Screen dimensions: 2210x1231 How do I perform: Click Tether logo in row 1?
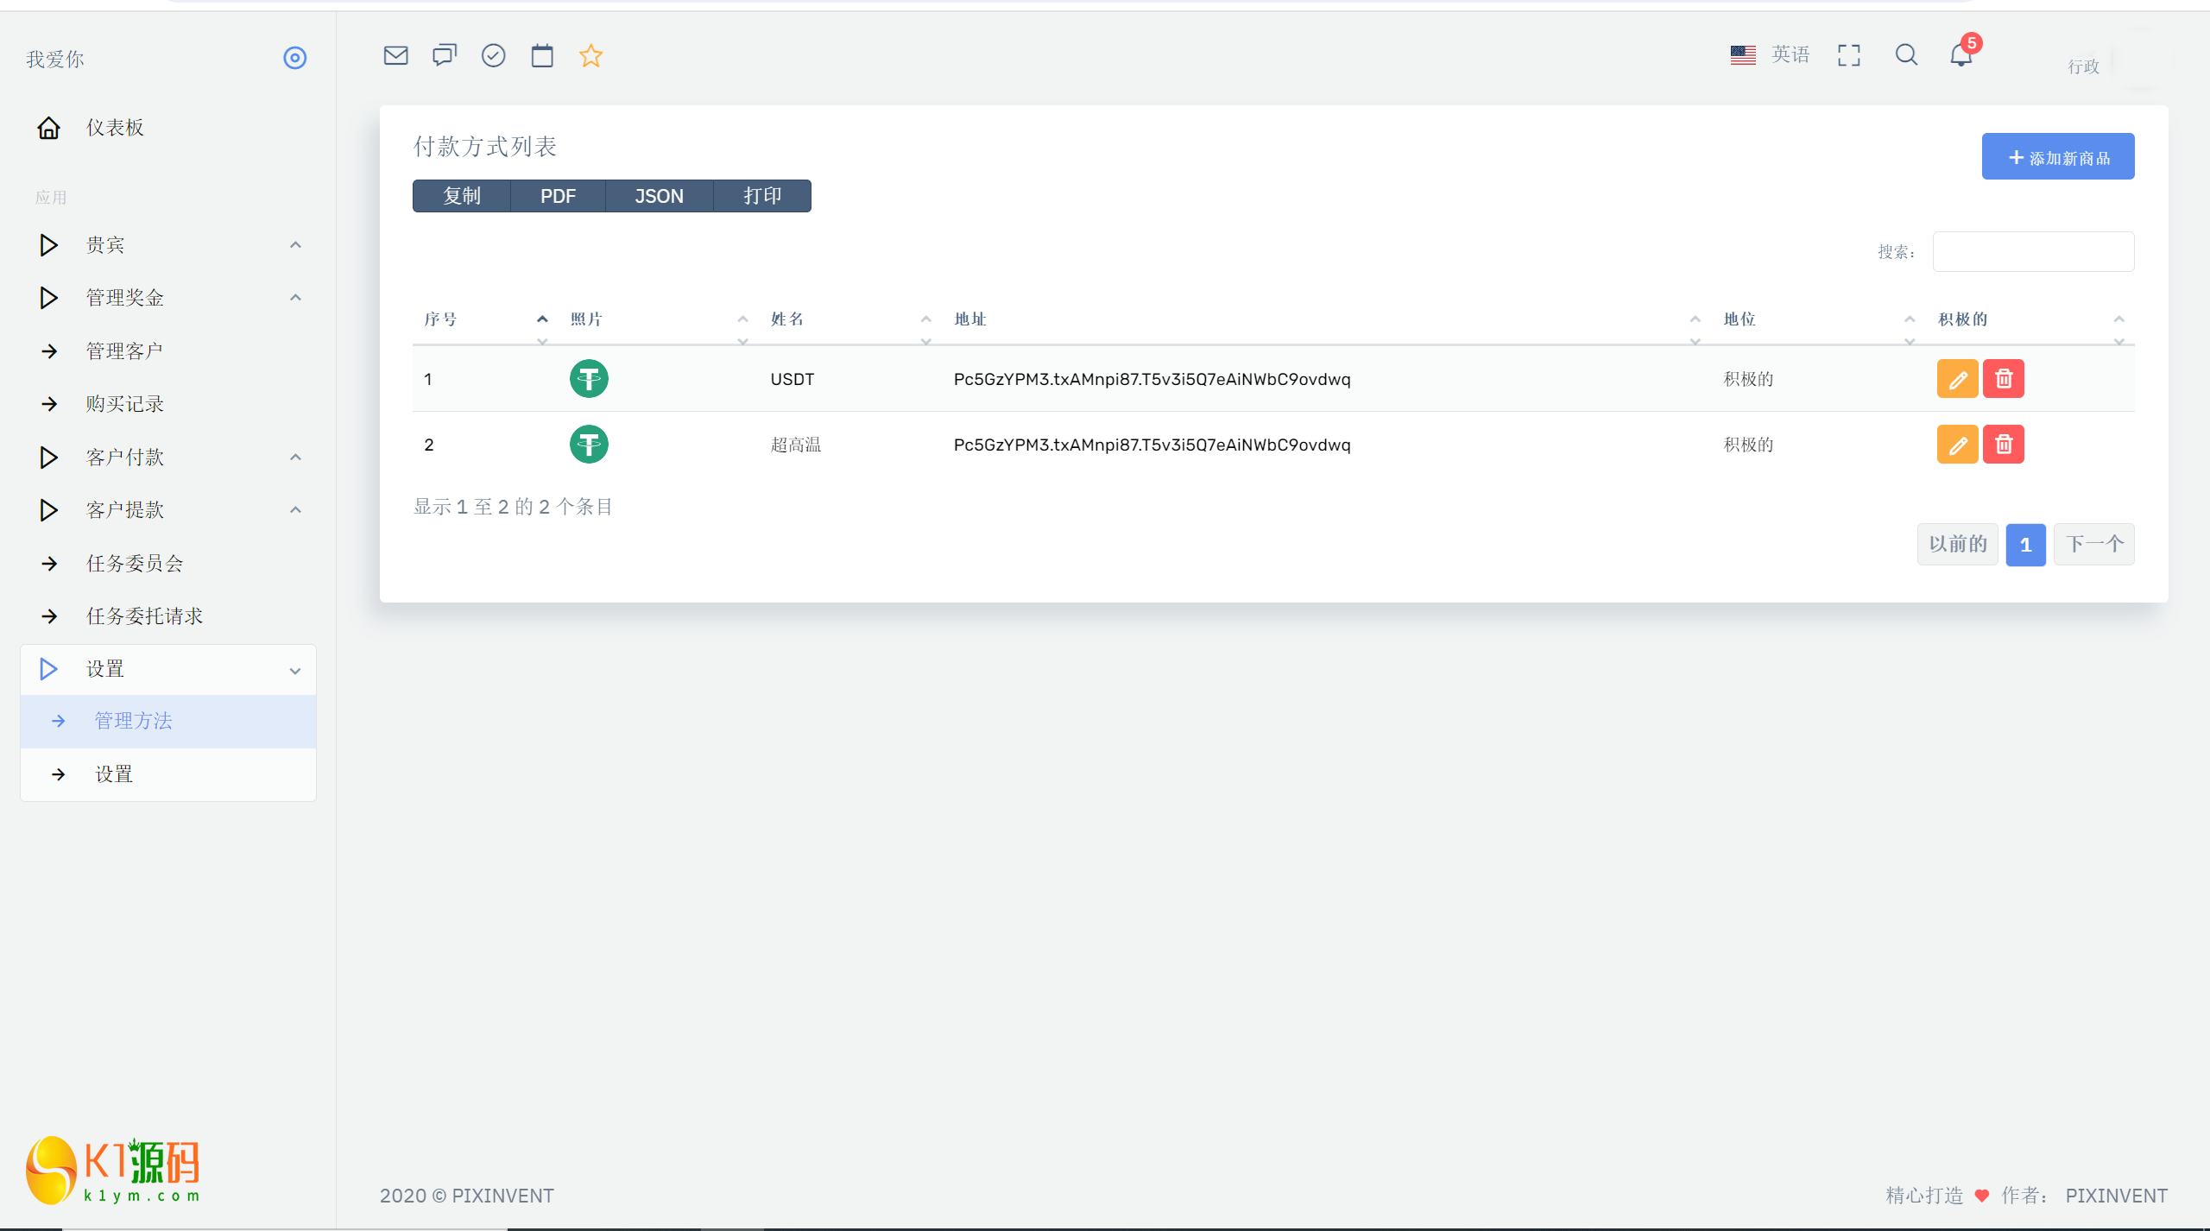589,379
